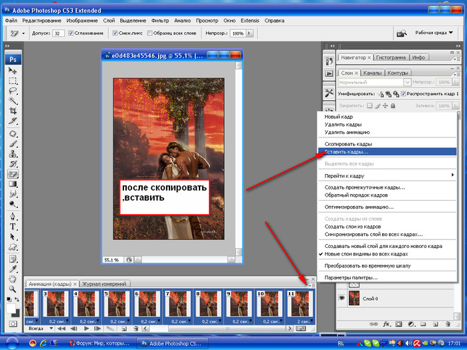
Task: Play the animation
Action: tap(86, 329)
